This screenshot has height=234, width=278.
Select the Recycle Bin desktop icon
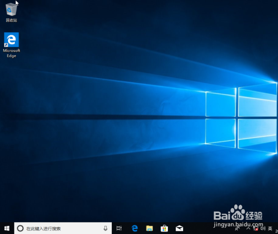point(11,12)
